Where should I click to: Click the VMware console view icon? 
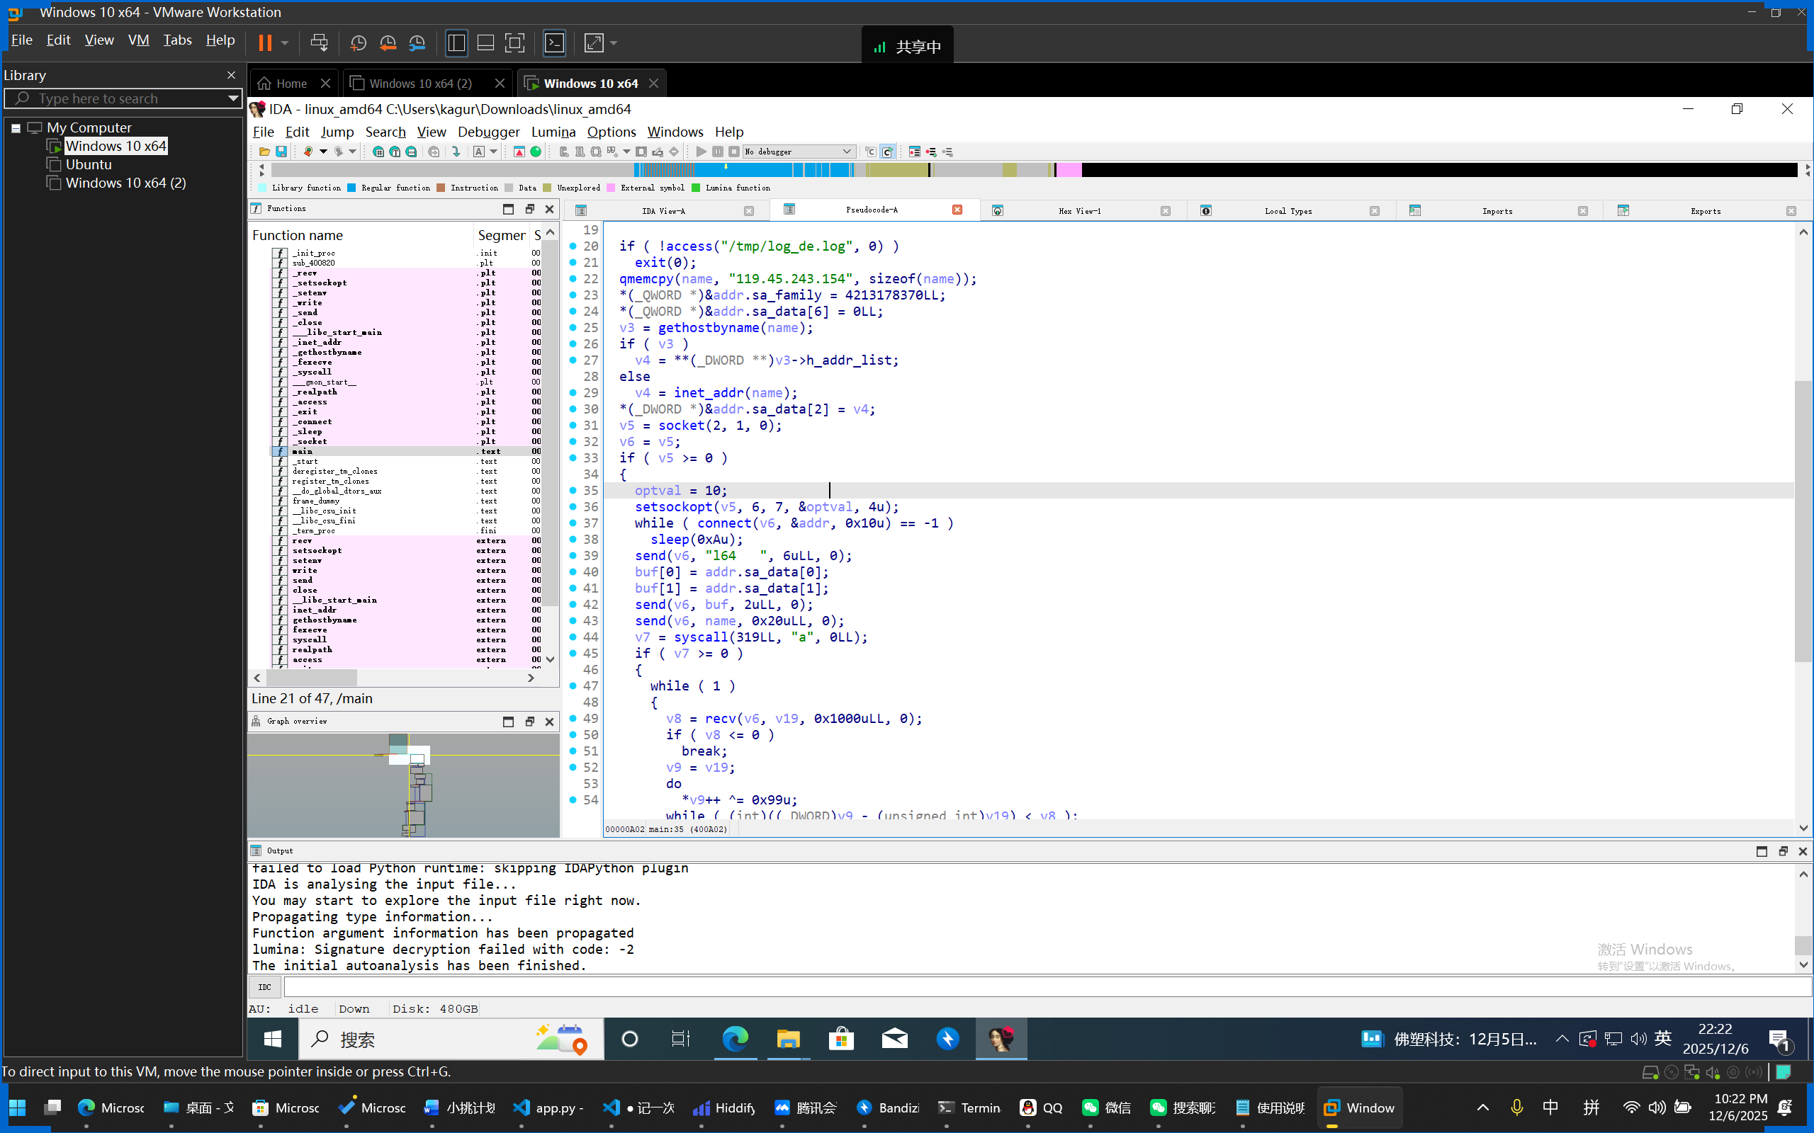click(554, 42)
